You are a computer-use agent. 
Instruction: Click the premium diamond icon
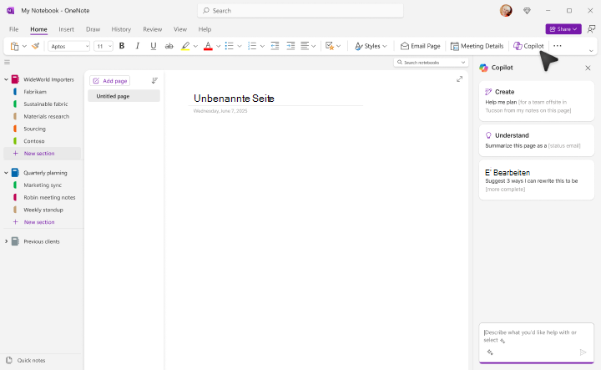click(x=527, y=11)
